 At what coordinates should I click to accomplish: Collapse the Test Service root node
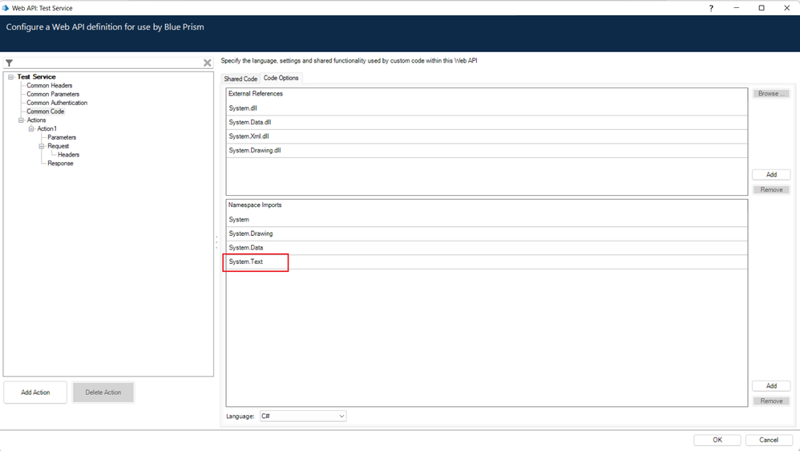tap(10, 77)
